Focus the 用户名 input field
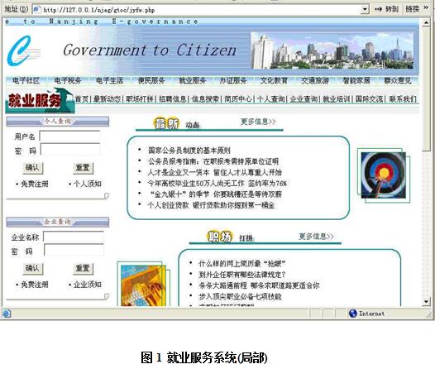 pyautogui.click(x=69, y=136)
